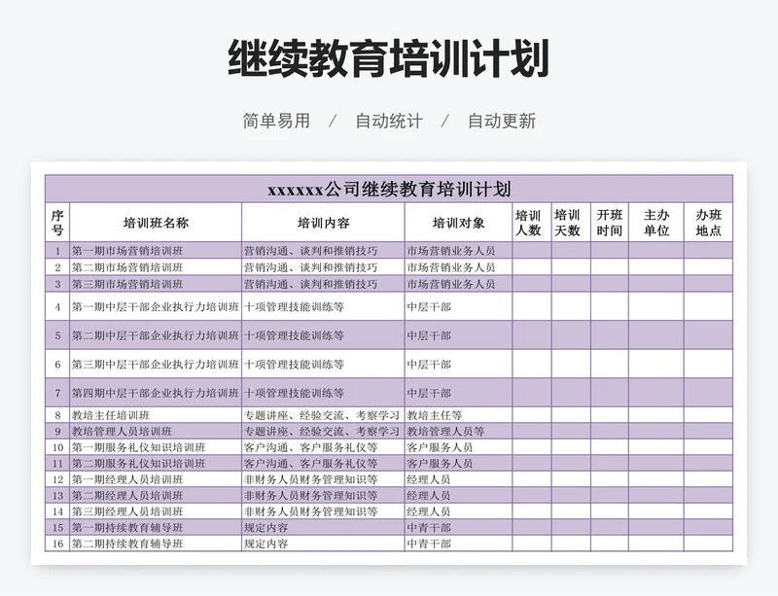Click cell 第二期市场营销培训班
This screenshot has width=778, height=596.
point(156,267)
